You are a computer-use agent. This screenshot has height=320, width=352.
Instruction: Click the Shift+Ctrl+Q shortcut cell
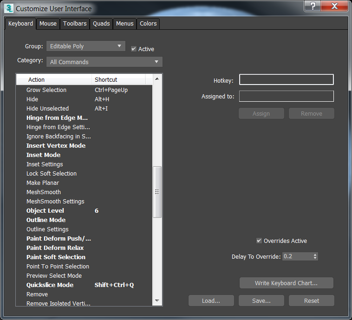114,285
